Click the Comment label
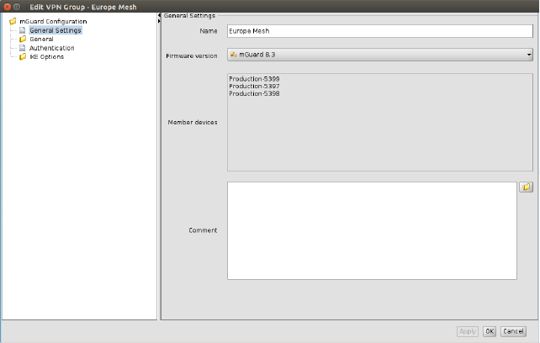Viewport: 540px width, 343px height. click(x=203, y=230)
